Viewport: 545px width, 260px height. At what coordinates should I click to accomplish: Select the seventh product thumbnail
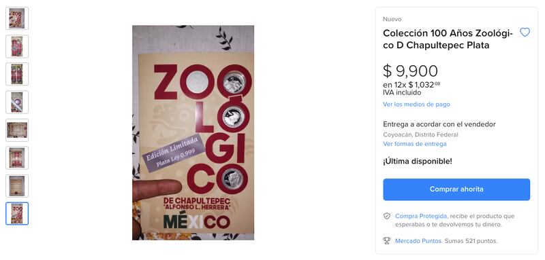[x=17, y=186]
